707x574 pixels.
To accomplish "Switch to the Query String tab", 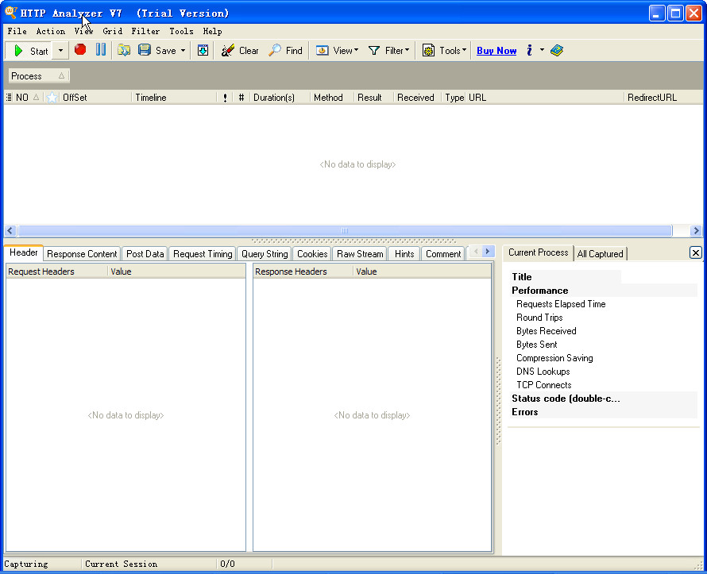I will click(265, 254).
